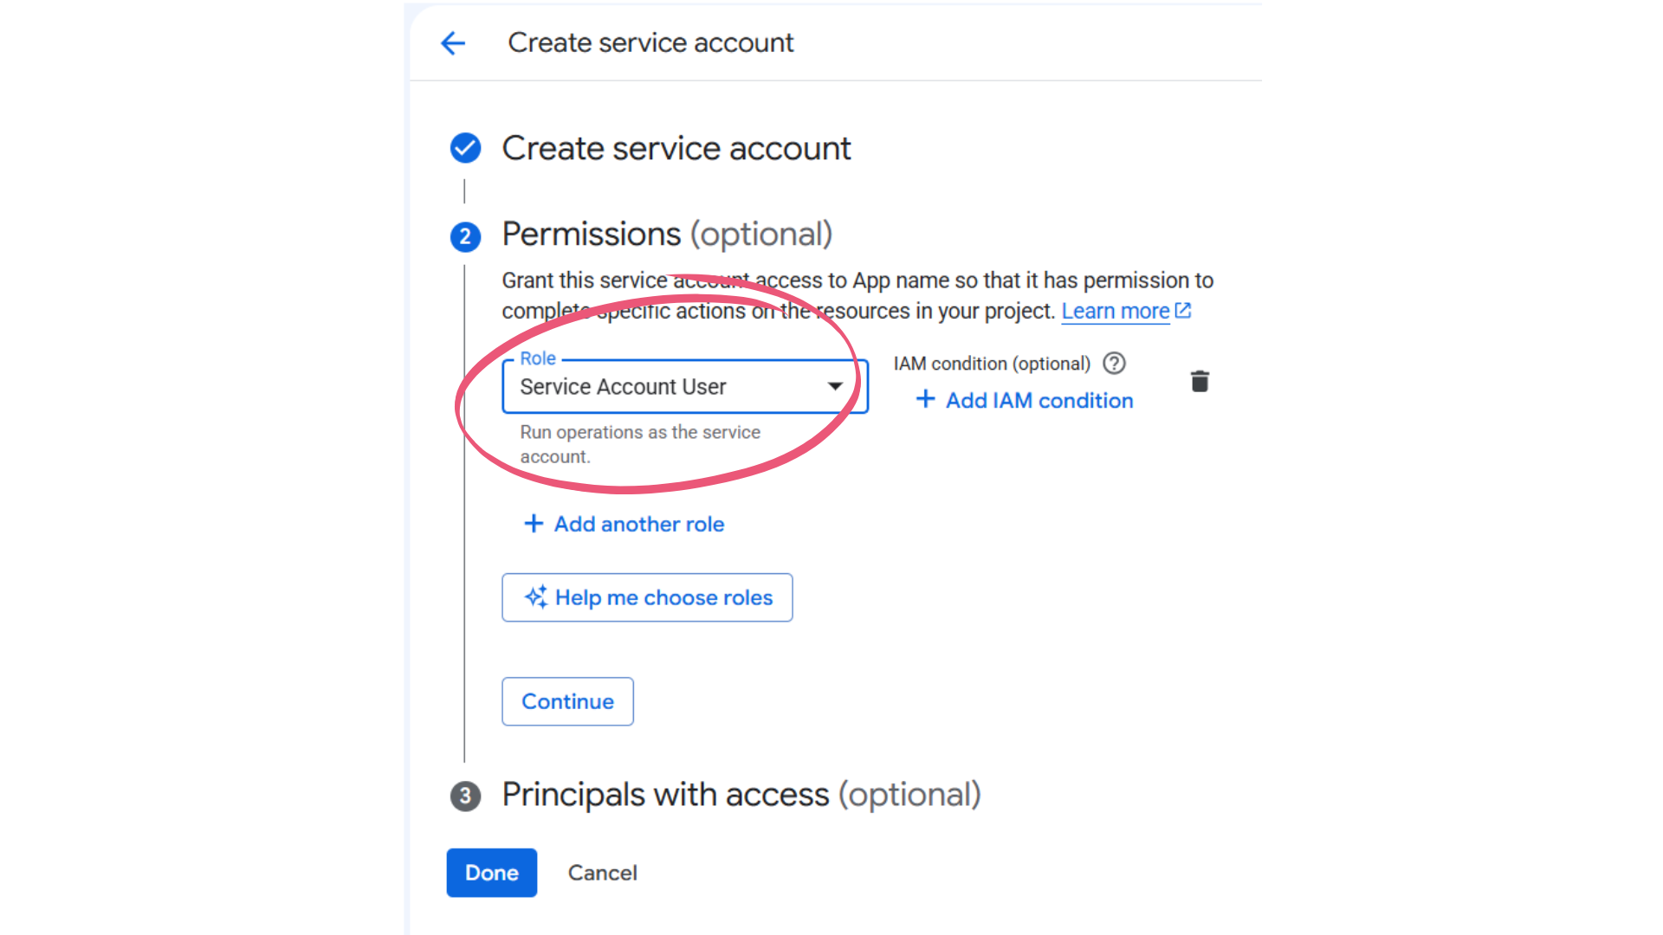This screenshot has width=1663, height=935.
Task: Click the back arrow icon
Action: click(453, 43)
